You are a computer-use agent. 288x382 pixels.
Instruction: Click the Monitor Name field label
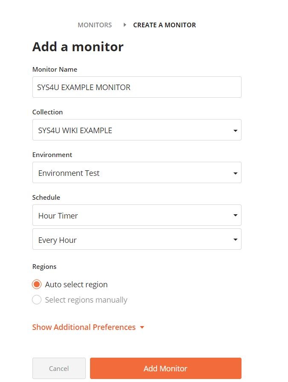[55, 69]
